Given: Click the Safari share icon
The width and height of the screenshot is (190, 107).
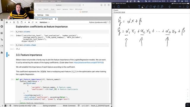Looking at the screenshot, I should (x=105, y=5).
